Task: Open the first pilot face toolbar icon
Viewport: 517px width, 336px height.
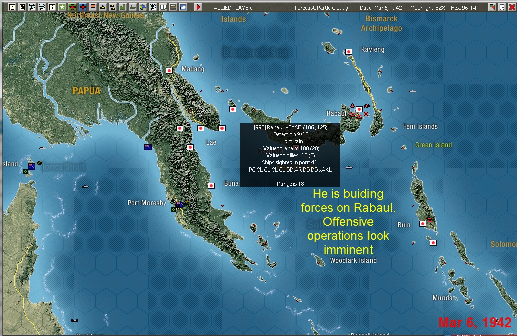Action: 32,7
